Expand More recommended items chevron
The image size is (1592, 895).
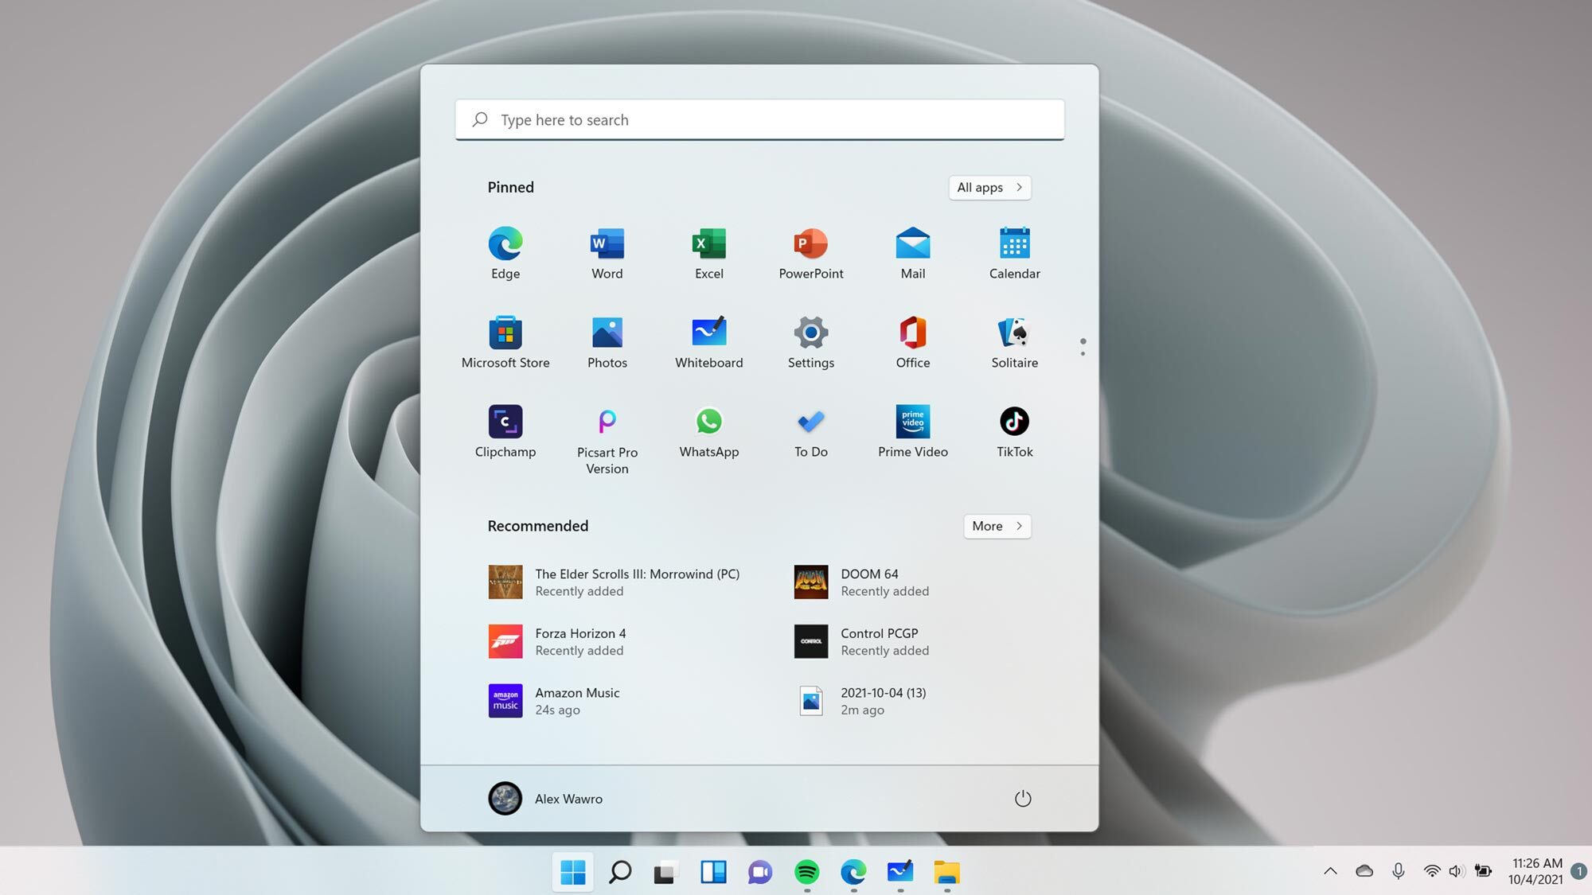(x=1016, y=526)
